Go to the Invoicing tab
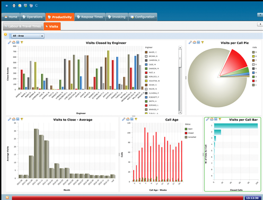Screen dimensions: 263x200 [117, 17]
